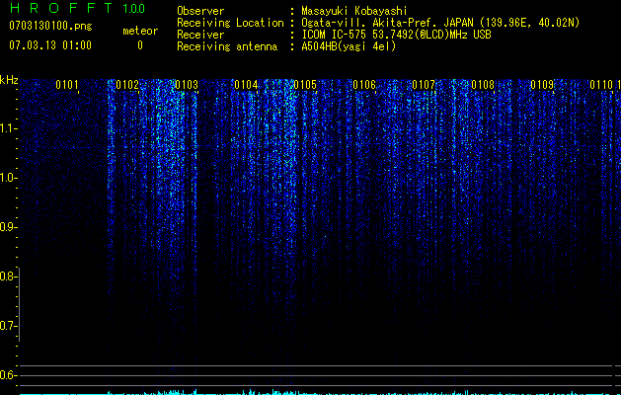Click the 0104 time marker
This screenshot has height=395, width=621.
point(246,85)
